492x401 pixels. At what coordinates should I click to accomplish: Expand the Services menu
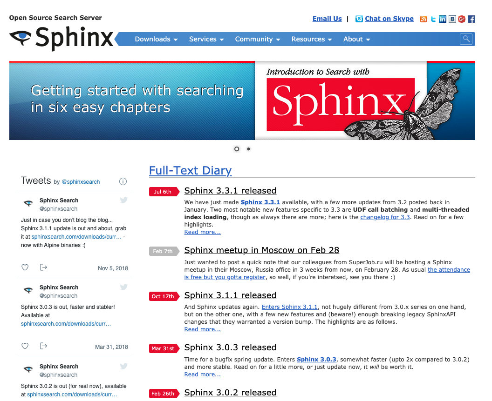[x=206, y=39]
